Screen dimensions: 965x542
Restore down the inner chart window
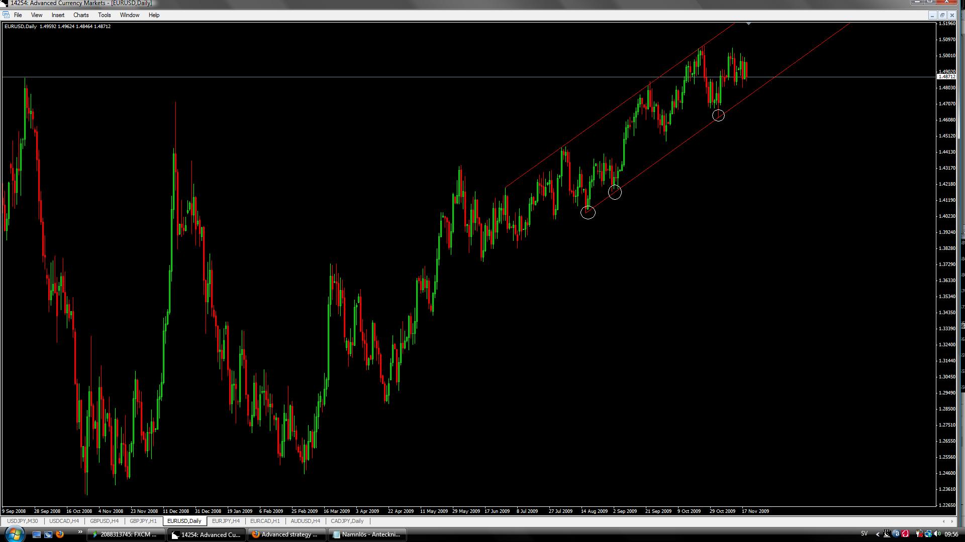(942, 15)
